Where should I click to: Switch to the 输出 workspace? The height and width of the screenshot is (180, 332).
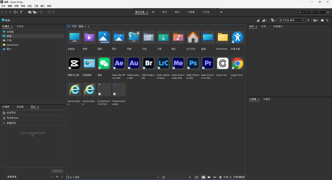(177, 12)
